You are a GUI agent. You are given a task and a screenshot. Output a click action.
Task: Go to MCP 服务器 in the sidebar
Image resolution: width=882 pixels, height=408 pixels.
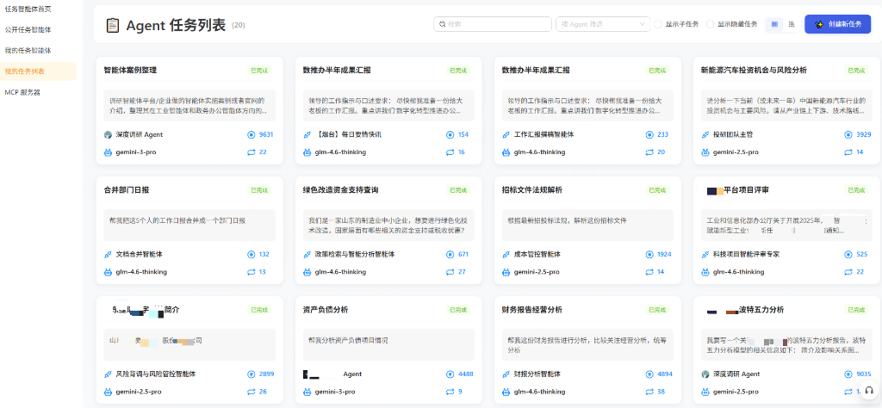[x=22, y=91]
